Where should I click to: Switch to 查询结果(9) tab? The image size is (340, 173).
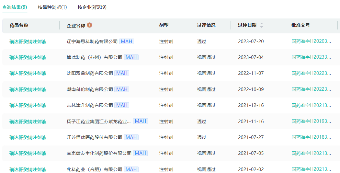(x=15, y=7)
